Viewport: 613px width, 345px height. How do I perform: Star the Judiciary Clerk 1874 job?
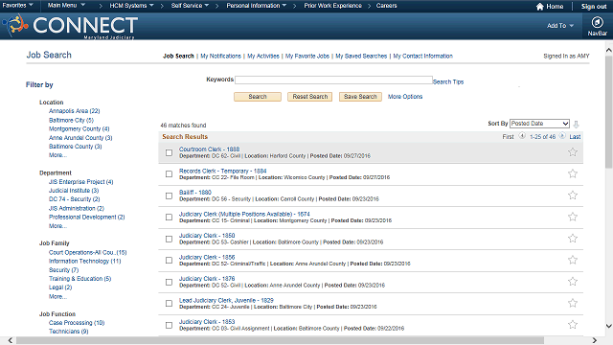(573, 217)
